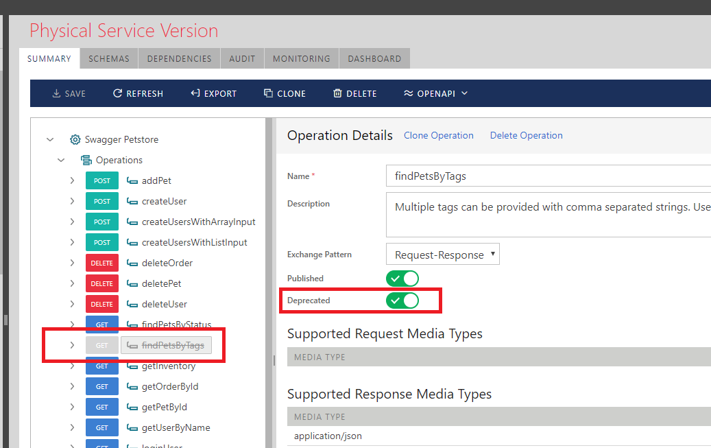Click the Refresh icon in the toolbar

click(117, 93)
